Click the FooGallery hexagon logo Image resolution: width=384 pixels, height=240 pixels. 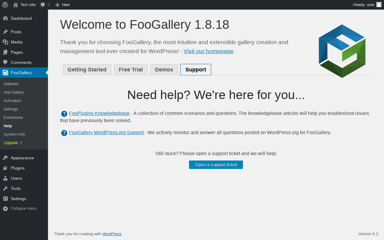[x=342, y=51]
